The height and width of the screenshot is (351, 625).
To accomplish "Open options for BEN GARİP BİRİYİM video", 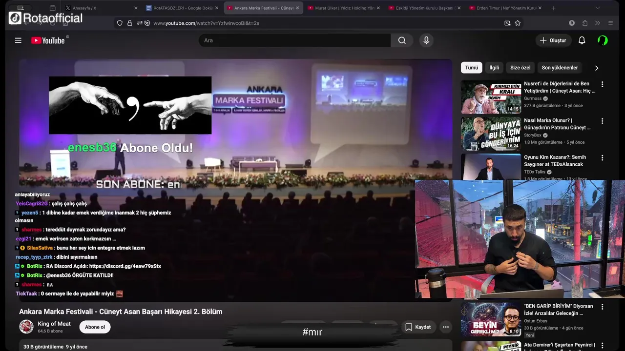I will 602,307.
